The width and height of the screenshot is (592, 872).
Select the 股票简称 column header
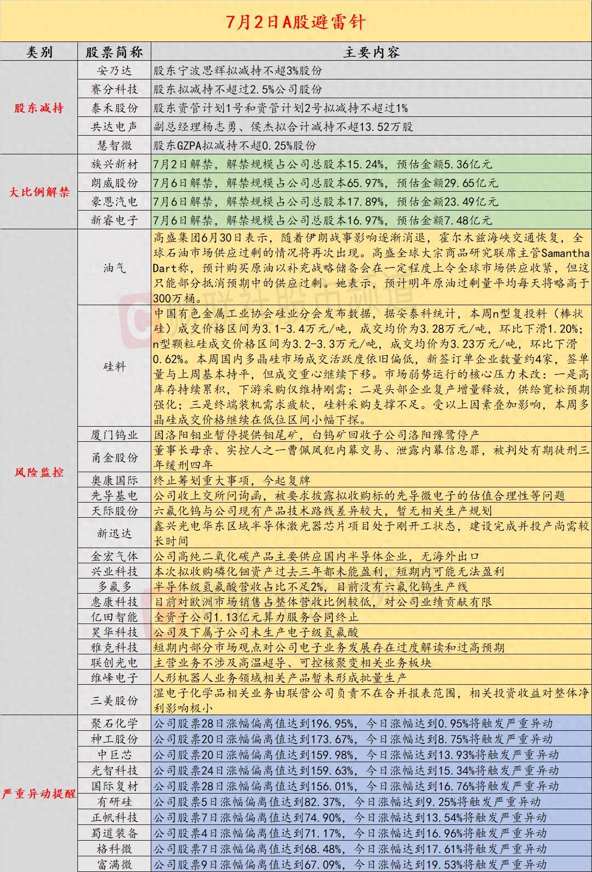click(x=114, y=52)
